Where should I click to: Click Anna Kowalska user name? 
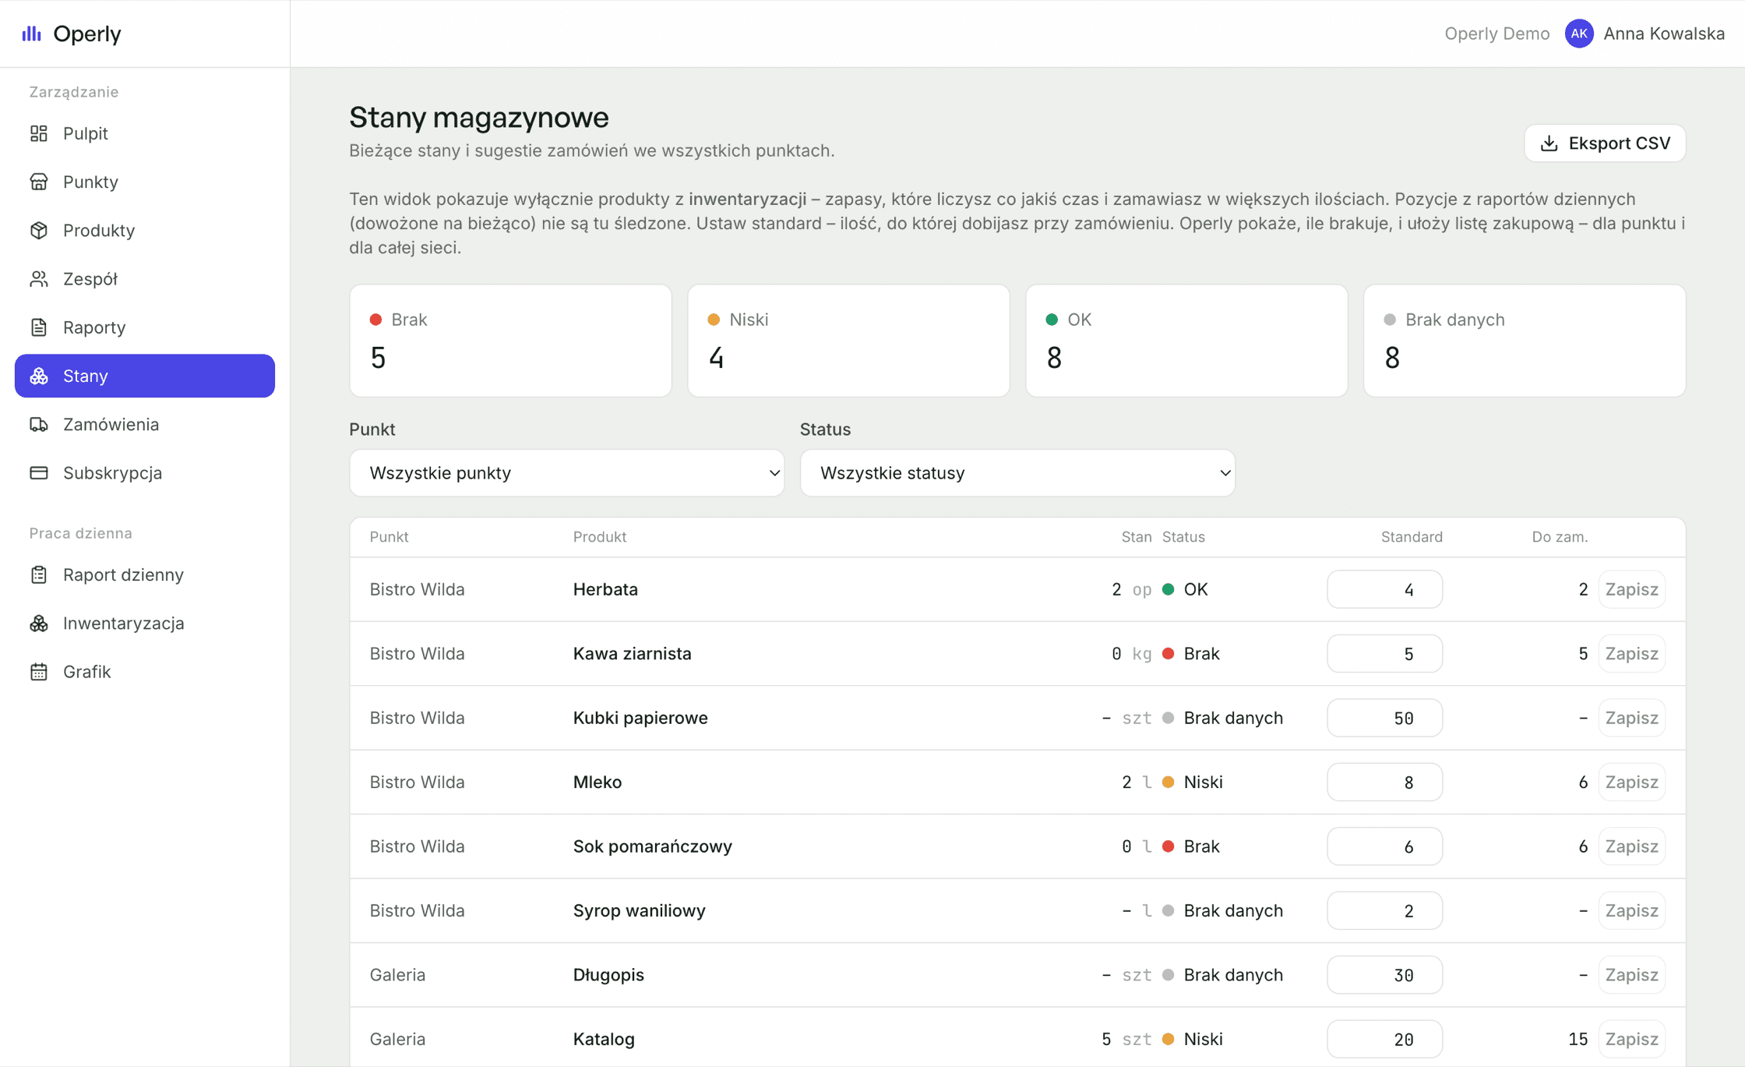point(1664,34)
